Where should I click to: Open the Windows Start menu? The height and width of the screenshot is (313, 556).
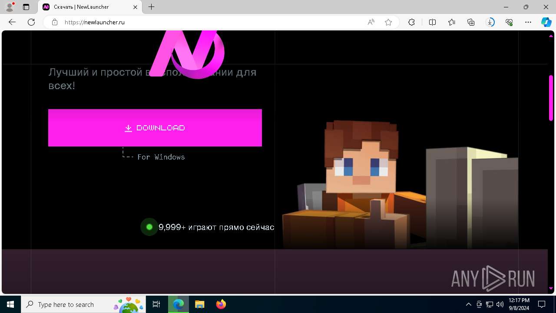[10, 304]
